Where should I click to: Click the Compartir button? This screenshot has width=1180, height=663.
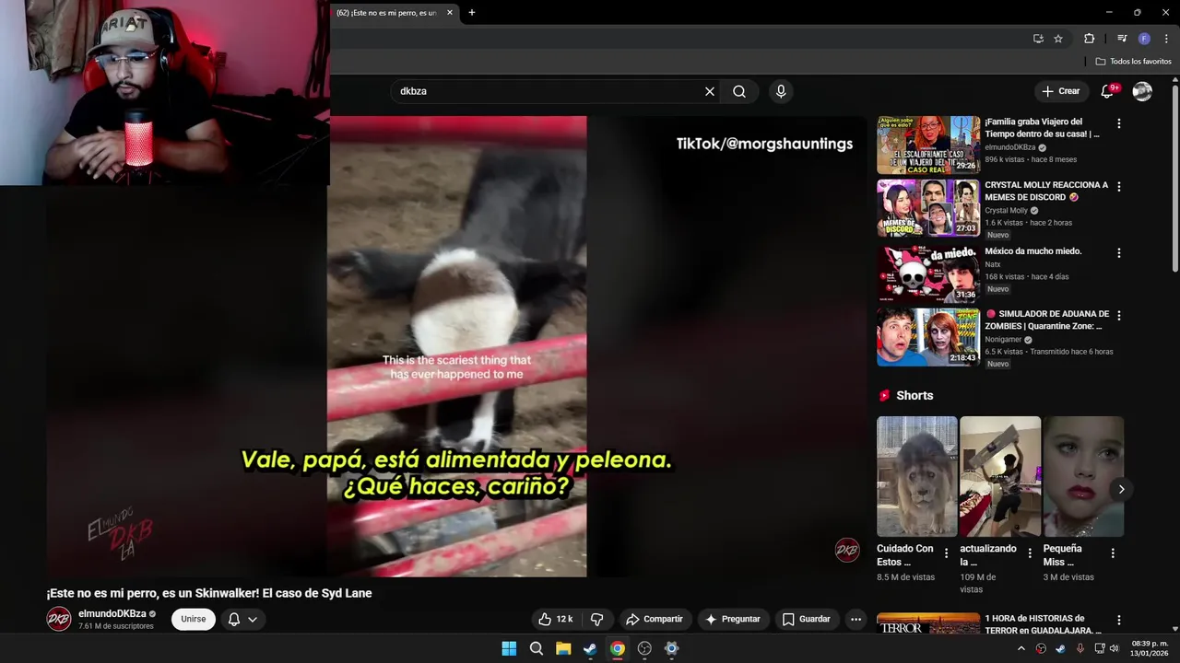655,619
